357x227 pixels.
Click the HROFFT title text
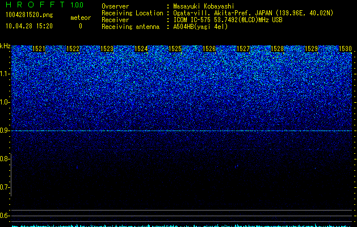tap(35, 5)
